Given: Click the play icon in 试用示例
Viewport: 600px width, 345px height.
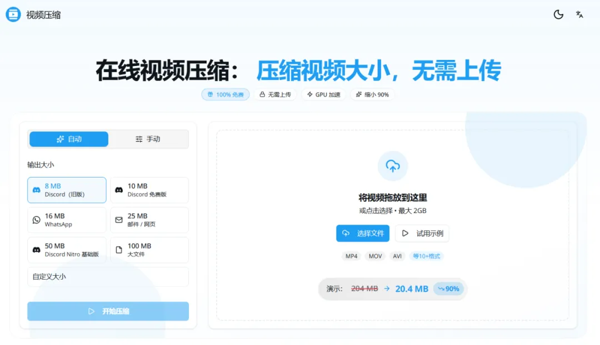Looking at the screenshot, I should click(x=405, y=233).
